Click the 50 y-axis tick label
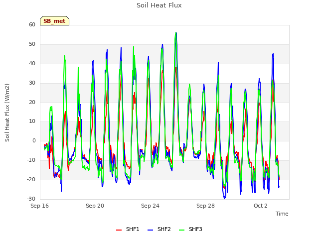This screenshot has height=239, width=319. pos(32,44)
